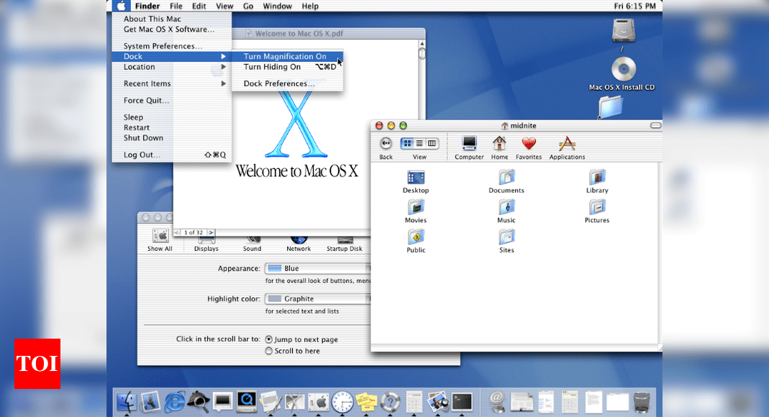Go to Computer in Finder toolbar
Viewport: 769px width, 417px height.
pyautogui.click(x=469, y=148)
